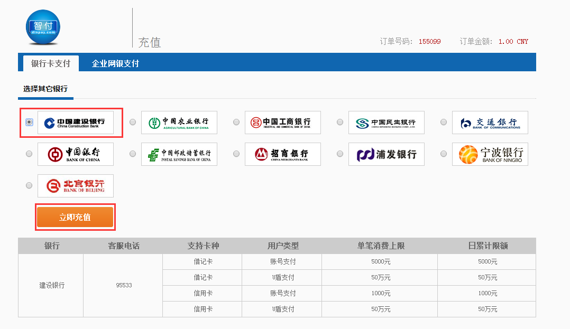Select the 中国民生银行 radio button
The width and height of the screenshot is (570, 329).
pos(340,123)
